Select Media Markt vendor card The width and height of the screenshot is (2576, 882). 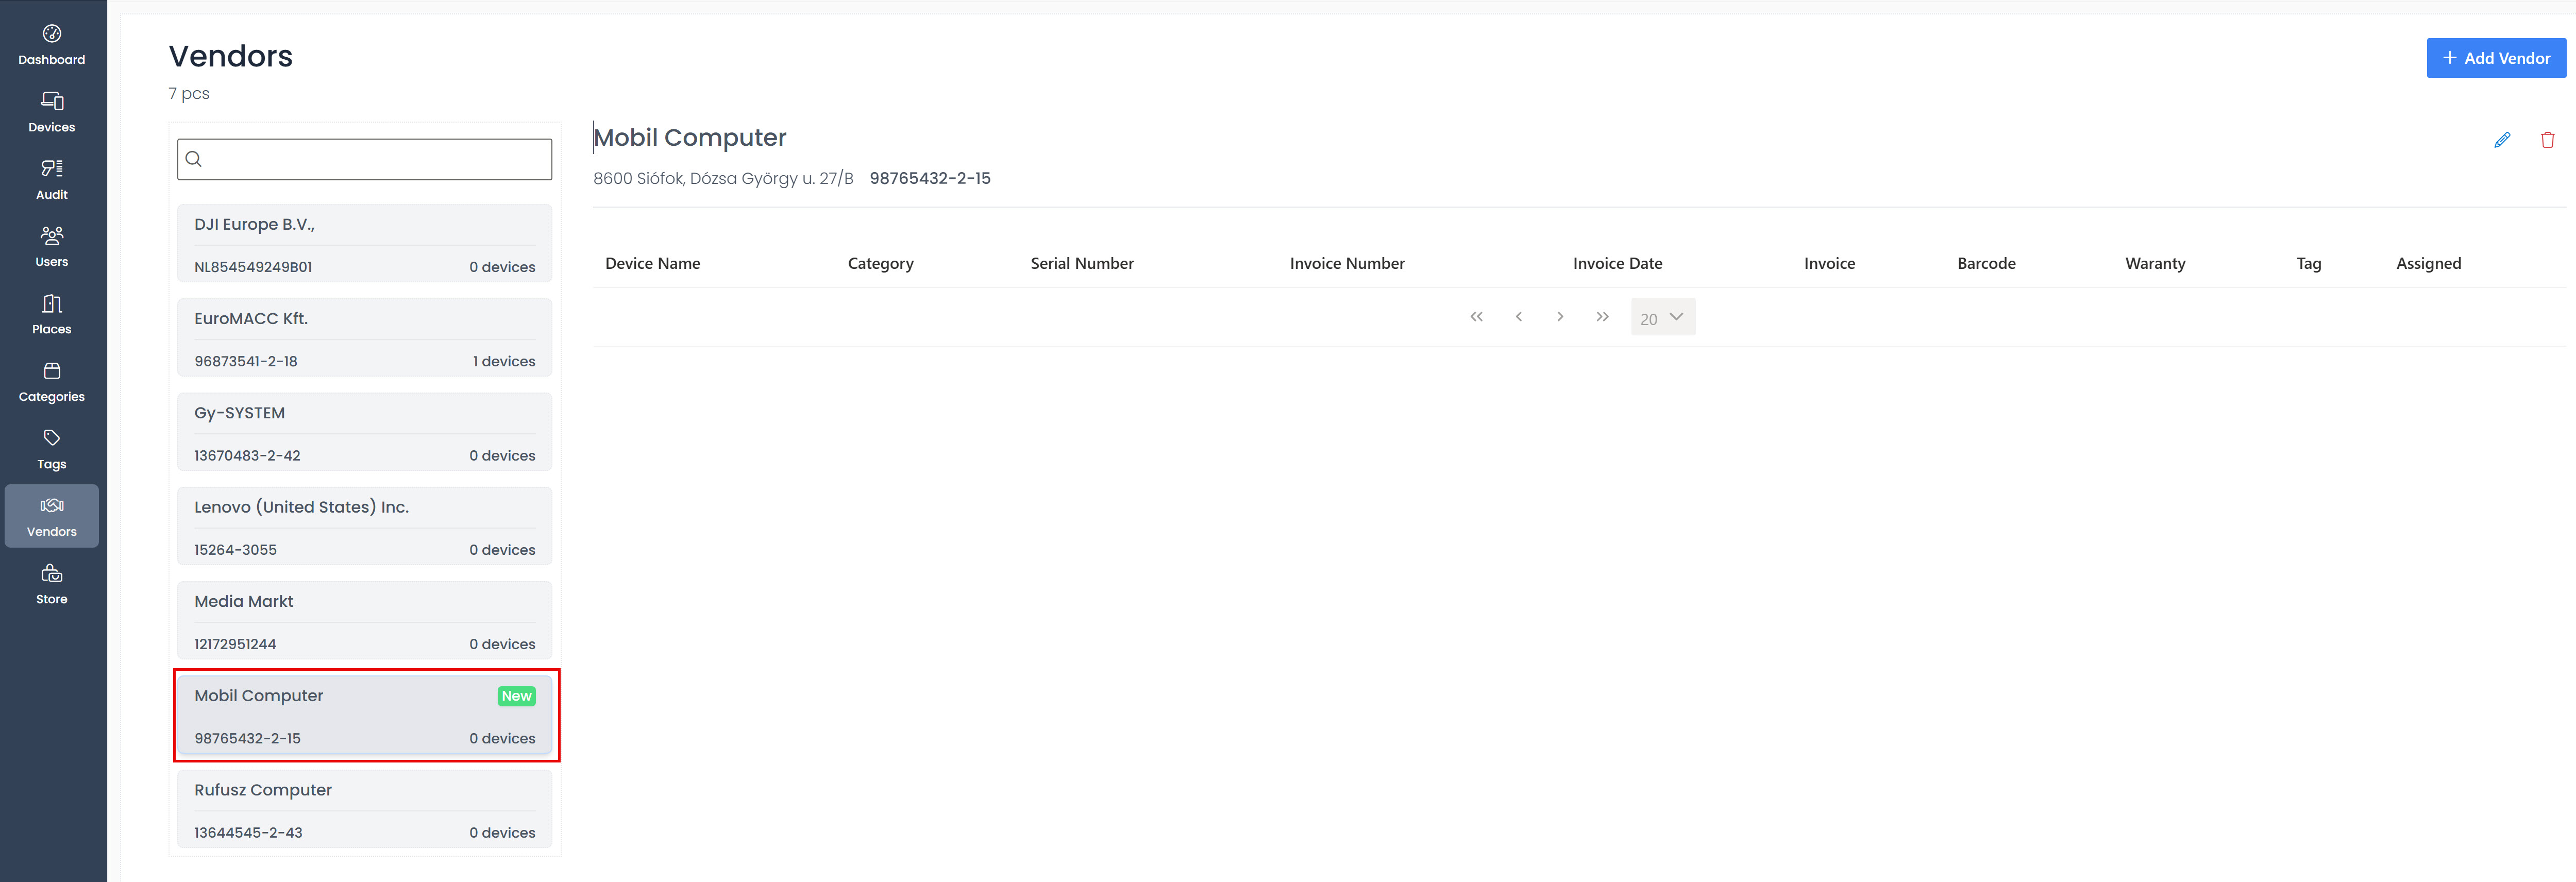[x=365, y=621]
